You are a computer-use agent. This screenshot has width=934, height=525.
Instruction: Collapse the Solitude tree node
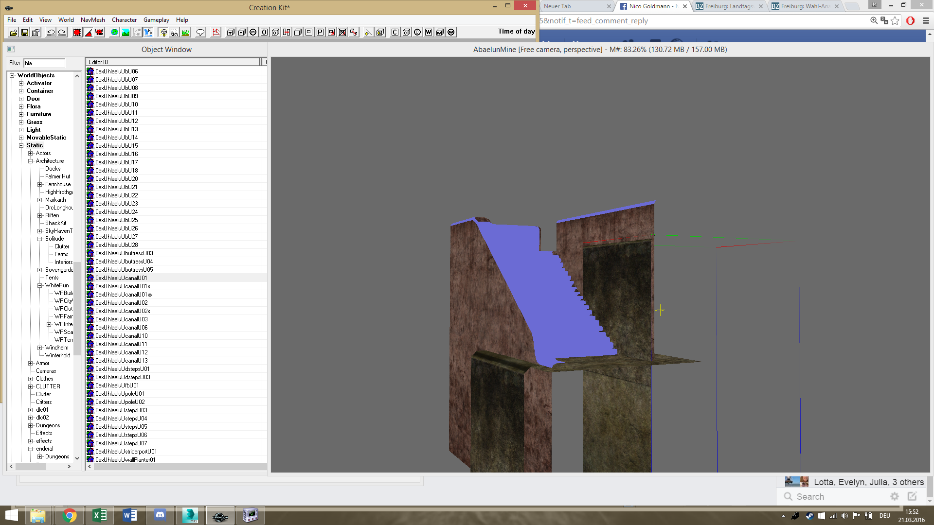pos(40,239)
